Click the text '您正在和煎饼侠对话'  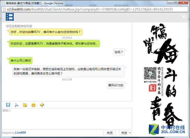tap(19, 26)
